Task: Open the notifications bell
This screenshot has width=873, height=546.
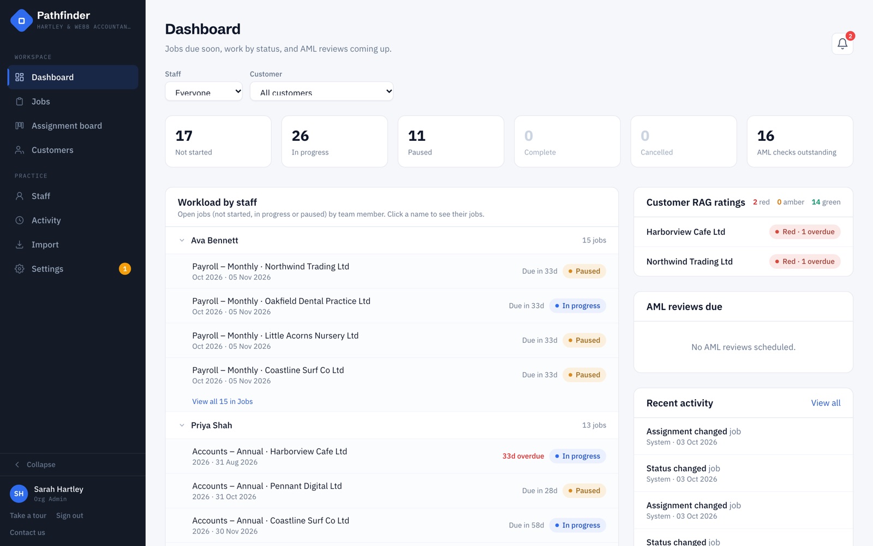Action: tap(842, 44)
